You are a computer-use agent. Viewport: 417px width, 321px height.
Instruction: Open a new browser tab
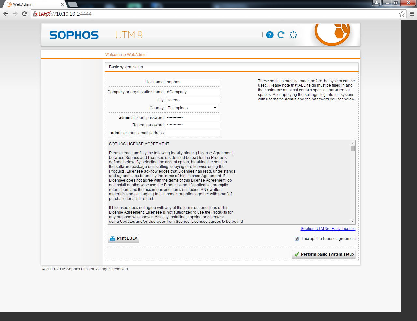coord(72,4)
